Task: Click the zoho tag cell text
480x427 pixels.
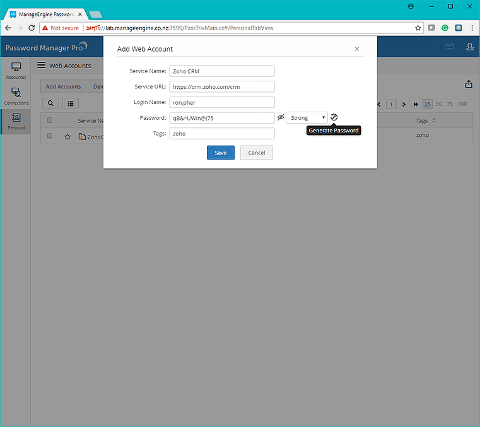Action: point(423,135)
